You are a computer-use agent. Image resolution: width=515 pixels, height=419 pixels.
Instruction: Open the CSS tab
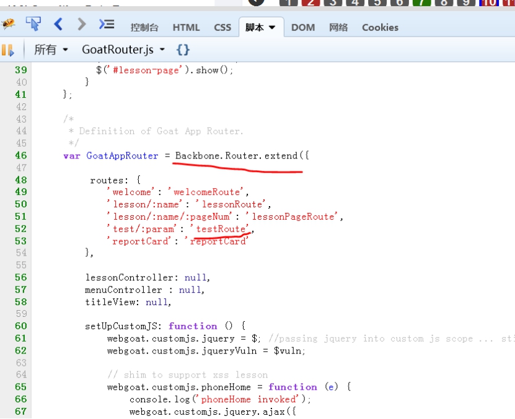(x=222, y=28)
